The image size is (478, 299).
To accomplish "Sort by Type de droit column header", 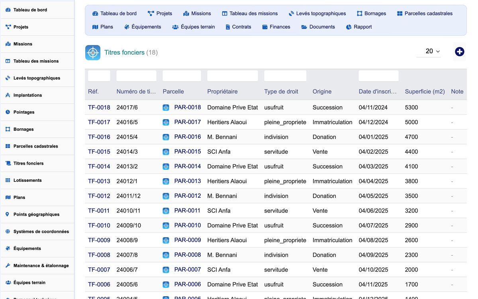I will click(281, 92).
